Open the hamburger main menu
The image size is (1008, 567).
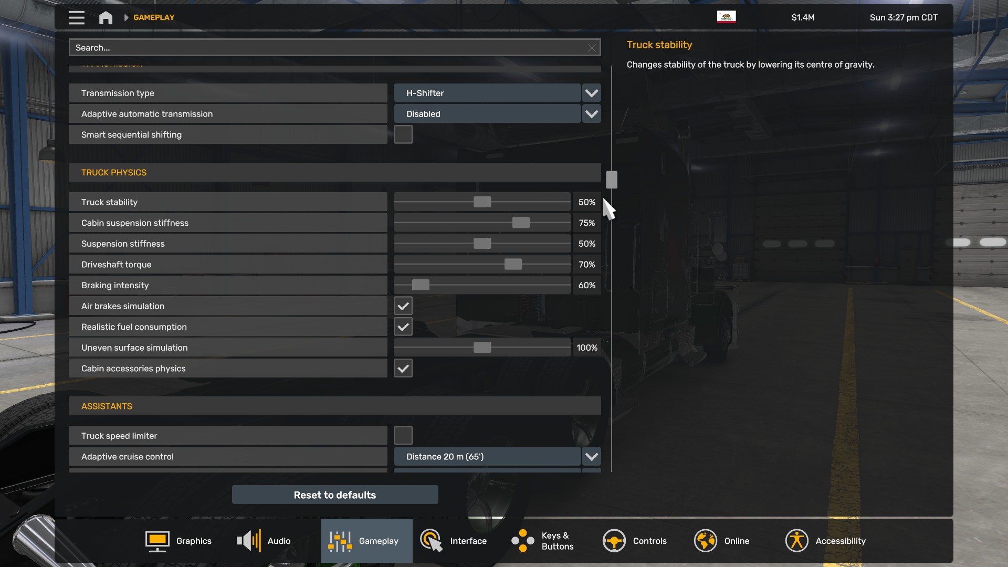[76, 17]
